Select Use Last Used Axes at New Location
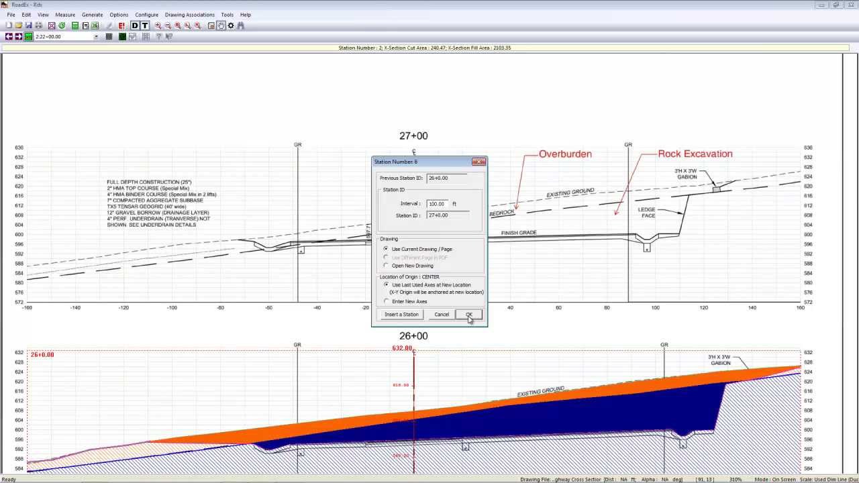Image resolution: width=859 pixels, height=483 pixels. (427, 285)
